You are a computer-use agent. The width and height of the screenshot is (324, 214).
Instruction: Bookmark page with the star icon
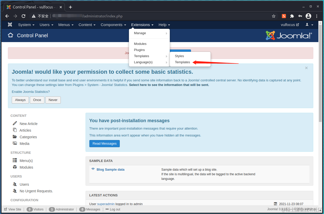pyautogui.click(x=274, y=16)
